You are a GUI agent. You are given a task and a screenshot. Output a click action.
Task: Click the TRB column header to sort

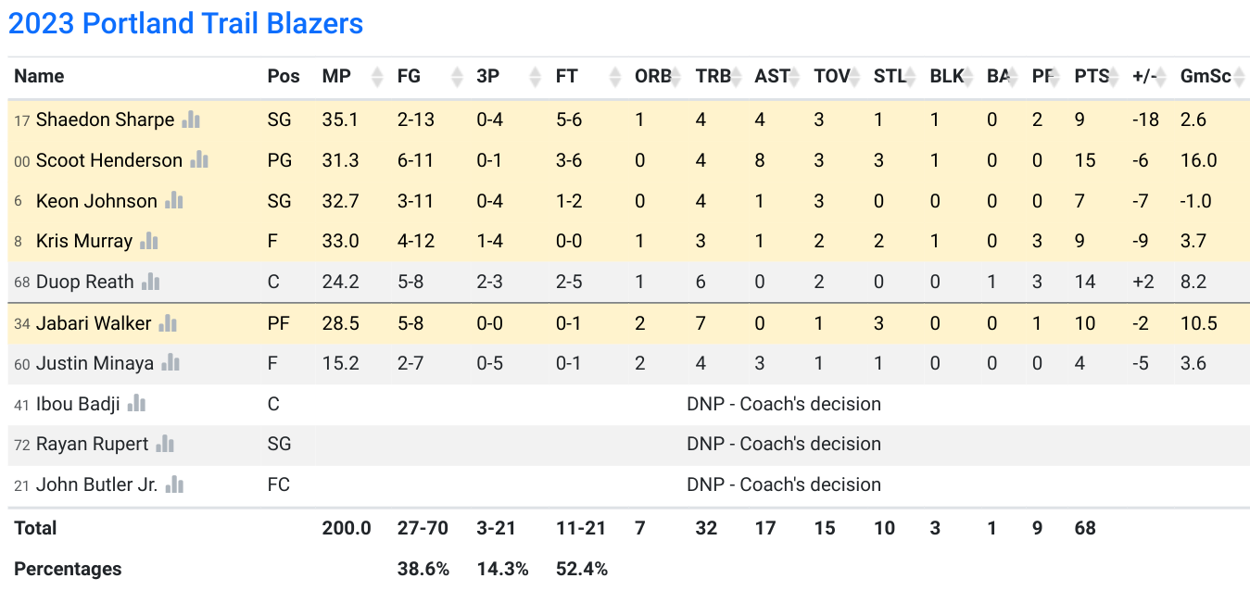[x=713, y=77]
